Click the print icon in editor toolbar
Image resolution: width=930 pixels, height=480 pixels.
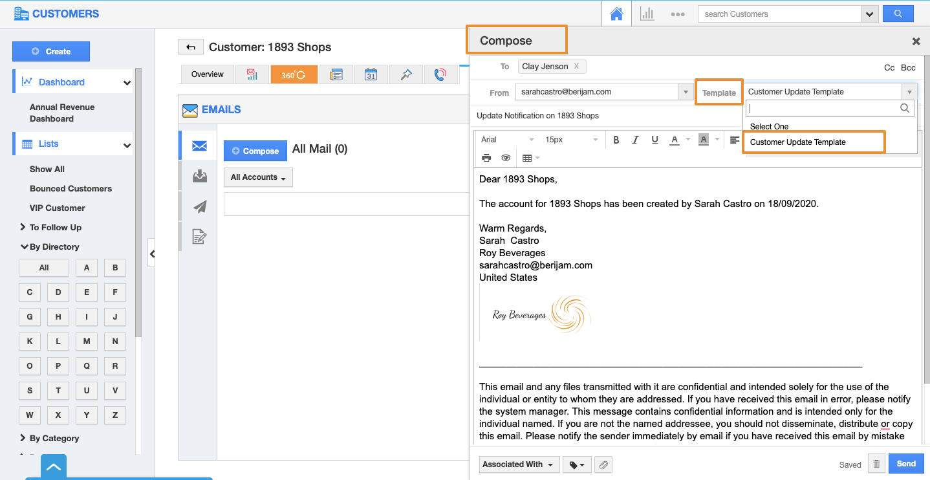[486, 158]
